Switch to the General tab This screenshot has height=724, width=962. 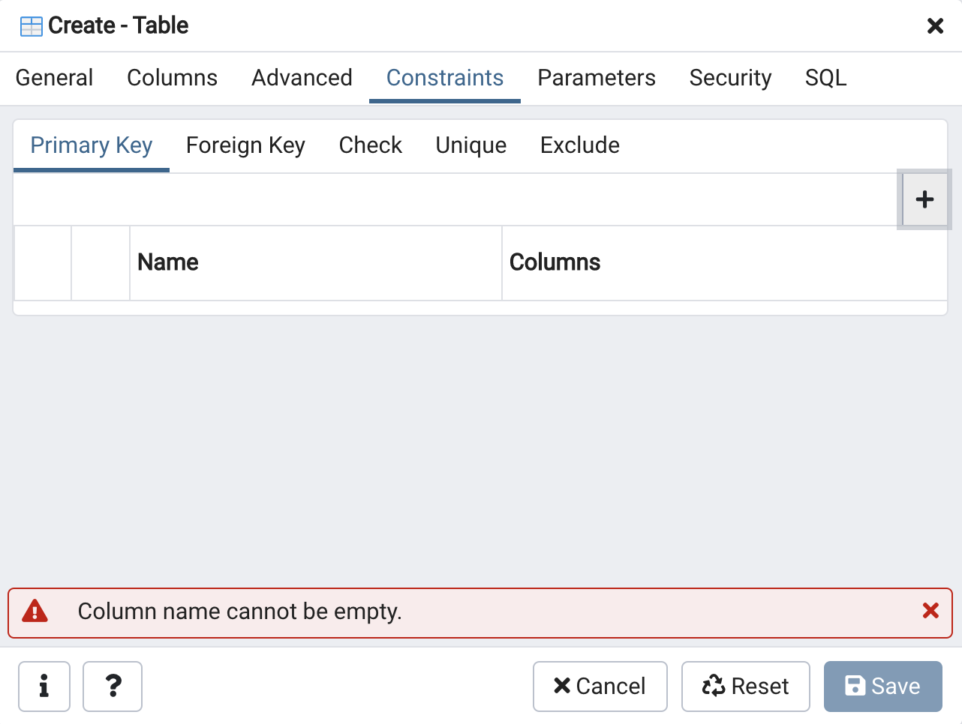click(54, 78)
